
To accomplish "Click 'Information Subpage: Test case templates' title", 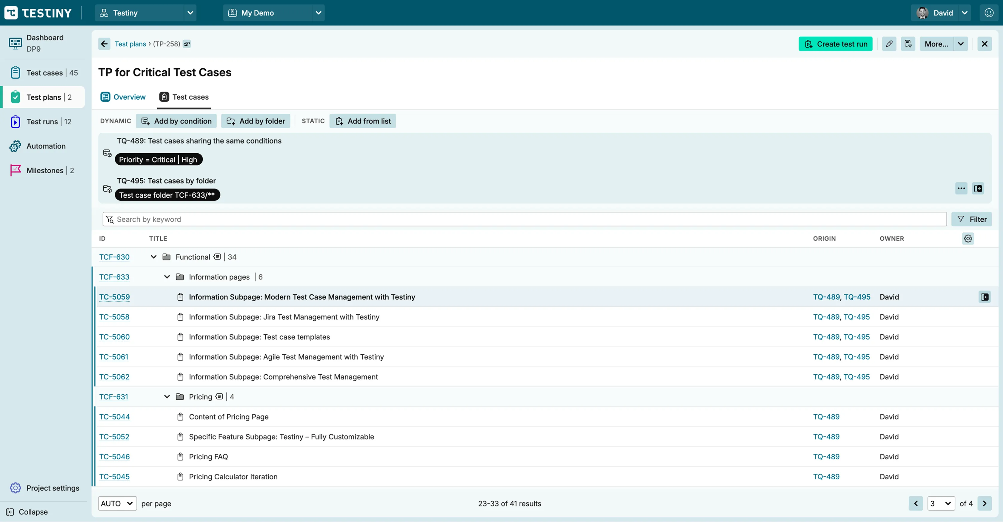I will [x=259, y=337].
